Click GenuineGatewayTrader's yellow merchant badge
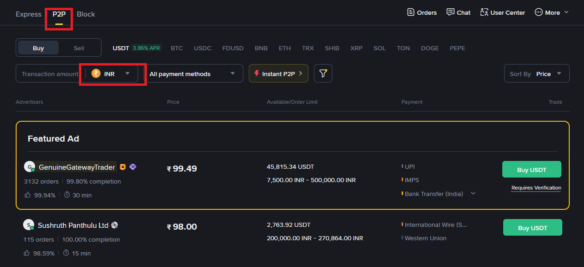This screenshot has width=584, height=267. (123, 167)
